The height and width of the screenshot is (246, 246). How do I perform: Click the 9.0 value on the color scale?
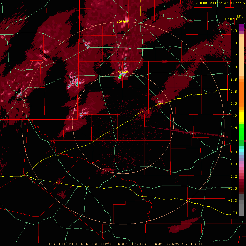[x=234, y=43]
